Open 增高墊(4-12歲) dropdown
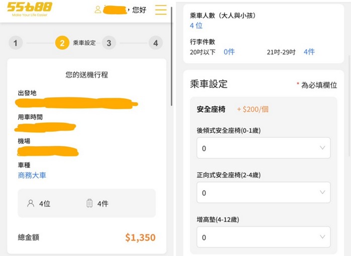 [263, 237]
